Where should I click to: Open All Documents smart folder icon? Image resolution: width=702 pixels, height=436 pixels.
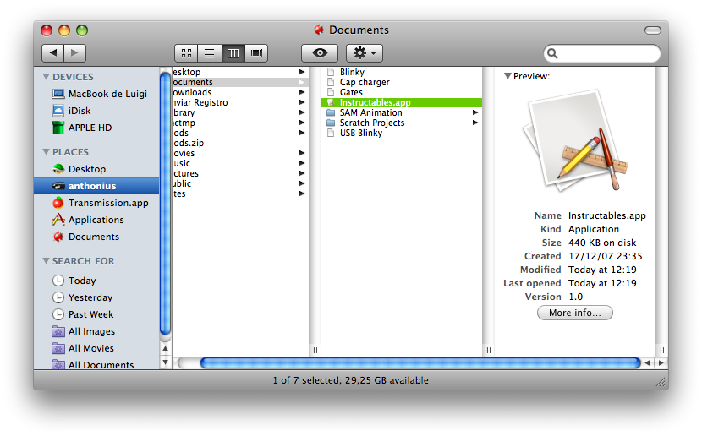pos(58,364)
